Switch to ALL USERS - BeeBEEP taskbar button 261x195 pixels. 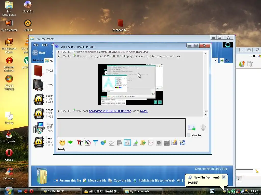click(x=101, y=191)
